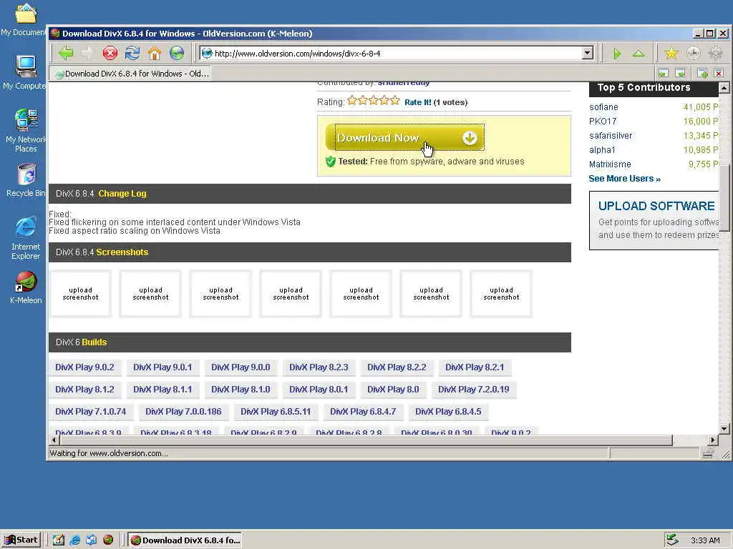Select My Network Places desktop icon
733x549 pixels.
pos(26,131)
